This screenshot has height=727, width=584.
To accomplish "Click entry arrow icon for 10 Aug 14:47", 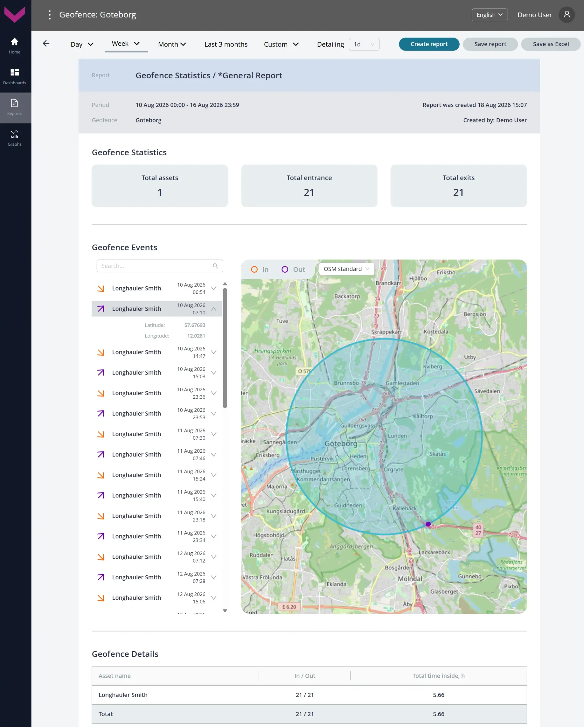I will tap(101, 352).
